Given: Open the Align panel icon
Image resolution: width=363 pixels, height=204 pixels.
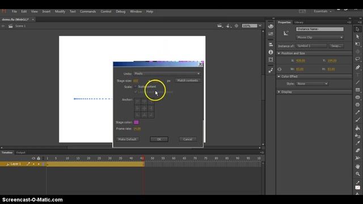Looking at the screenshot, I should (271, 44).
